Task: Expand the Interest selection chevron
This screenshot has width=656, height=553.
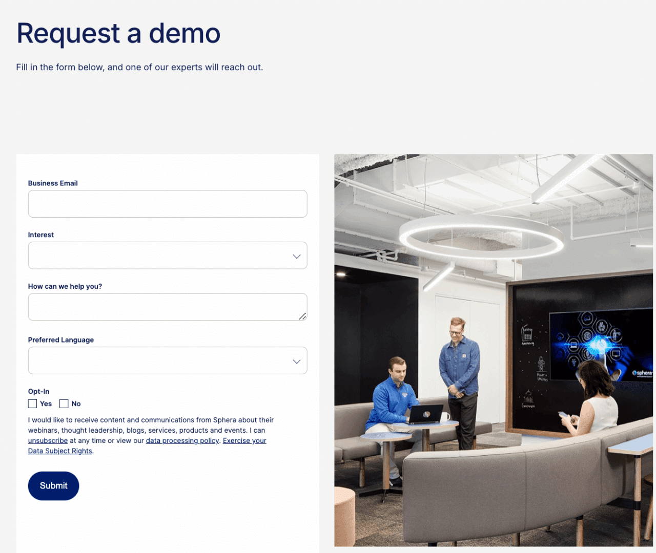Action: coord(296,256)
